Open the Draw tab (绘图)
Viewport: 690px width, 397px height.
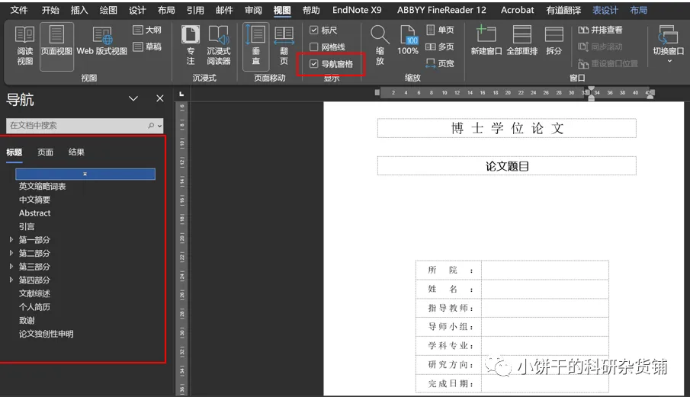108,10
